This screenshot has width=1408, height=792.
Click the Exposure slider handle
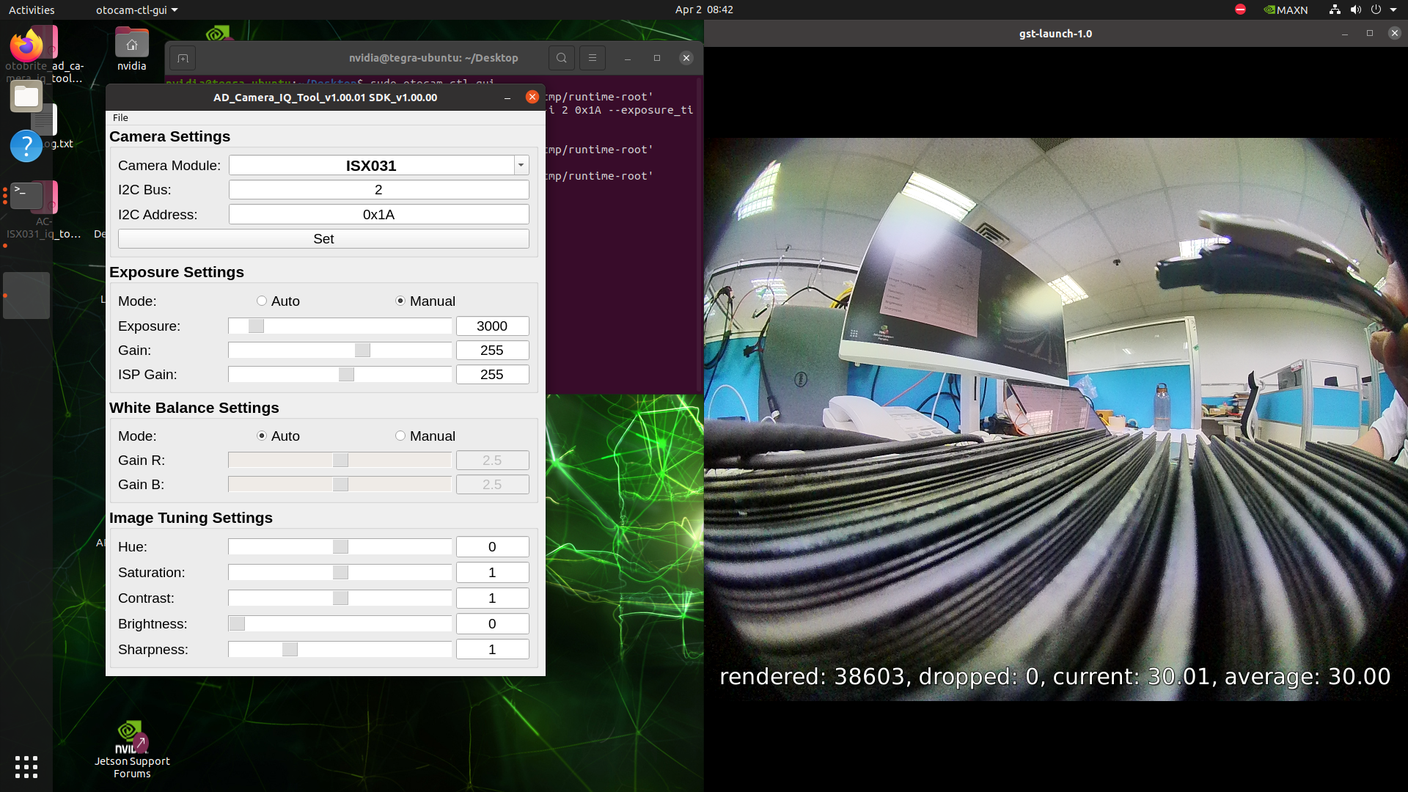click(x=256, y=326)
